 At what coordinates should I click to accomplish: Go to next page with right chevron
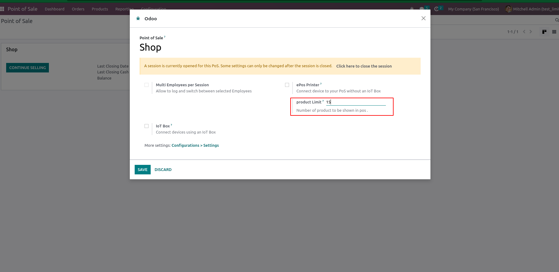tap(531, 32)
